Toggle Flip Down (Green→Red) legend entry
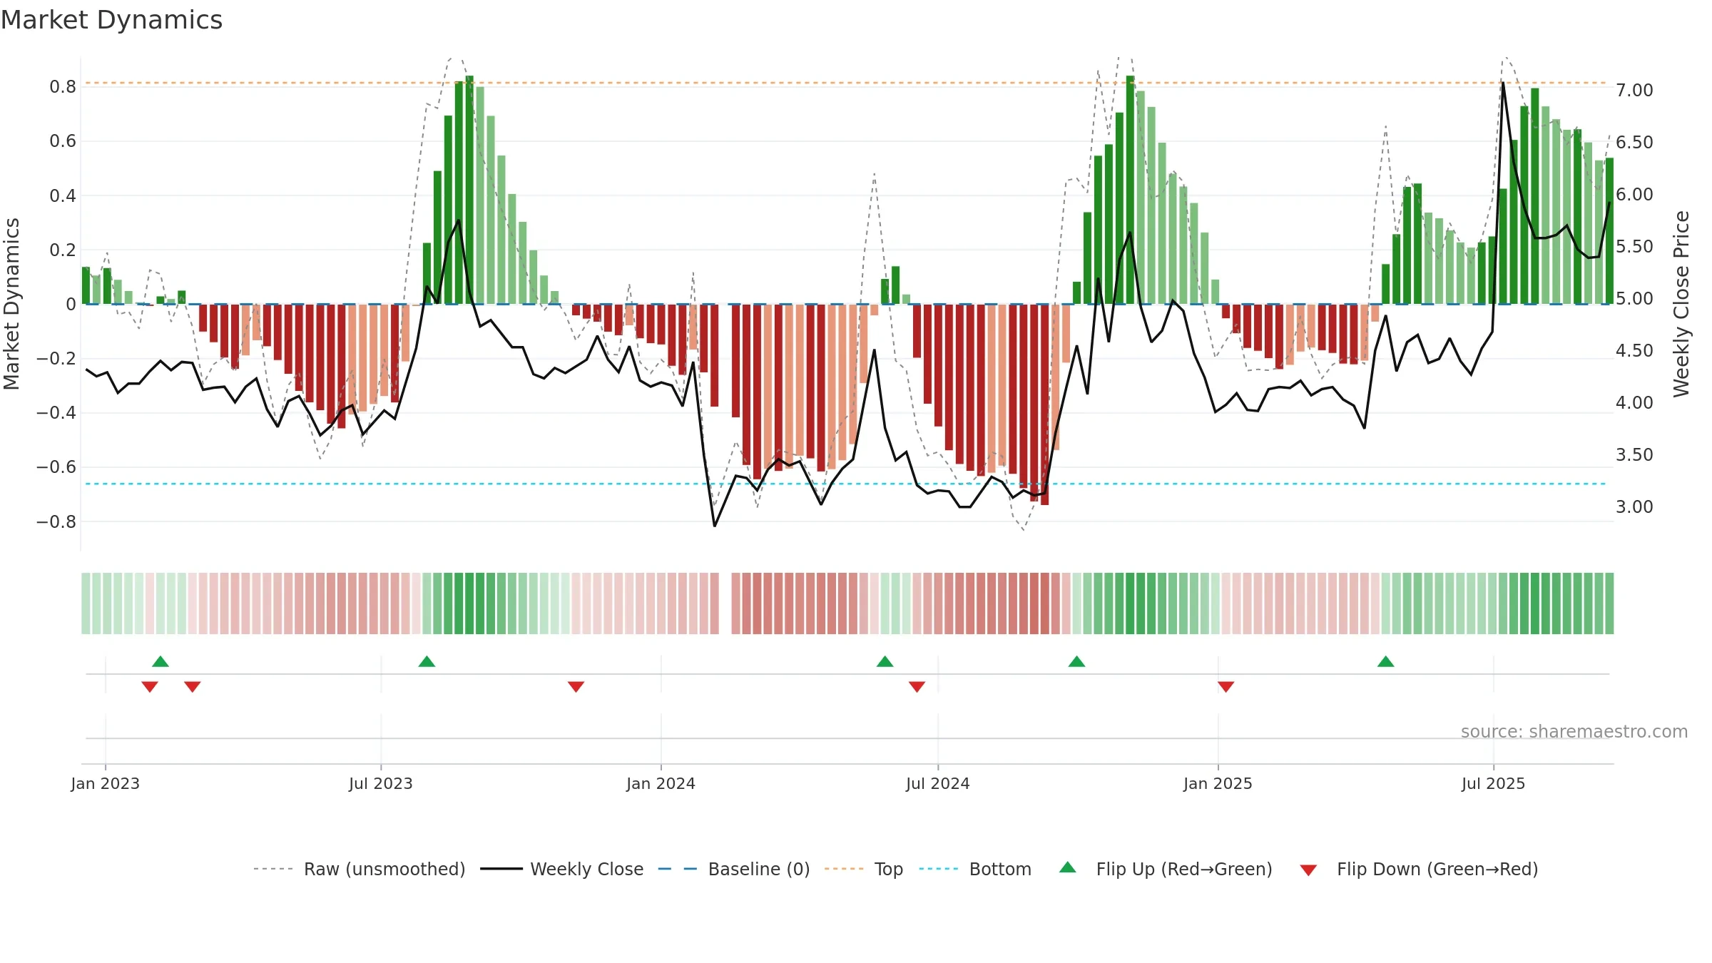 pos(1418,869)
